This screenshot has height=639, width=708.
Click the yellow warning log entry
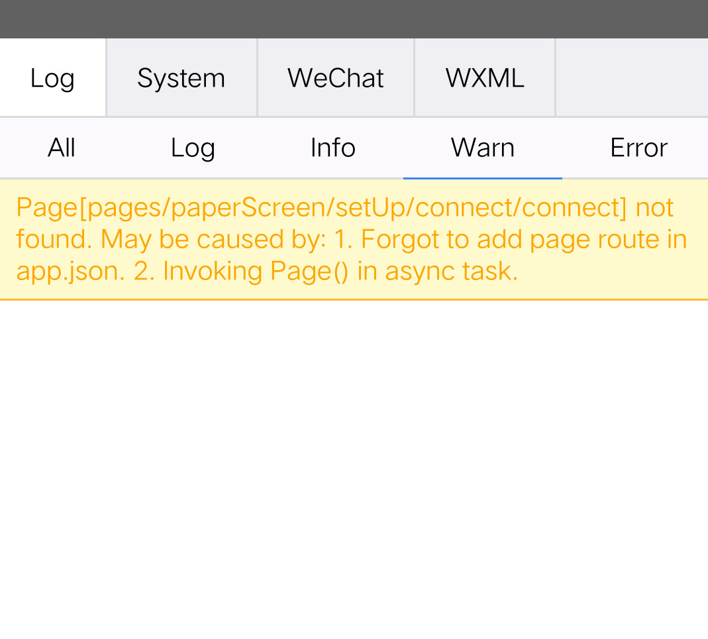(354, 239)
